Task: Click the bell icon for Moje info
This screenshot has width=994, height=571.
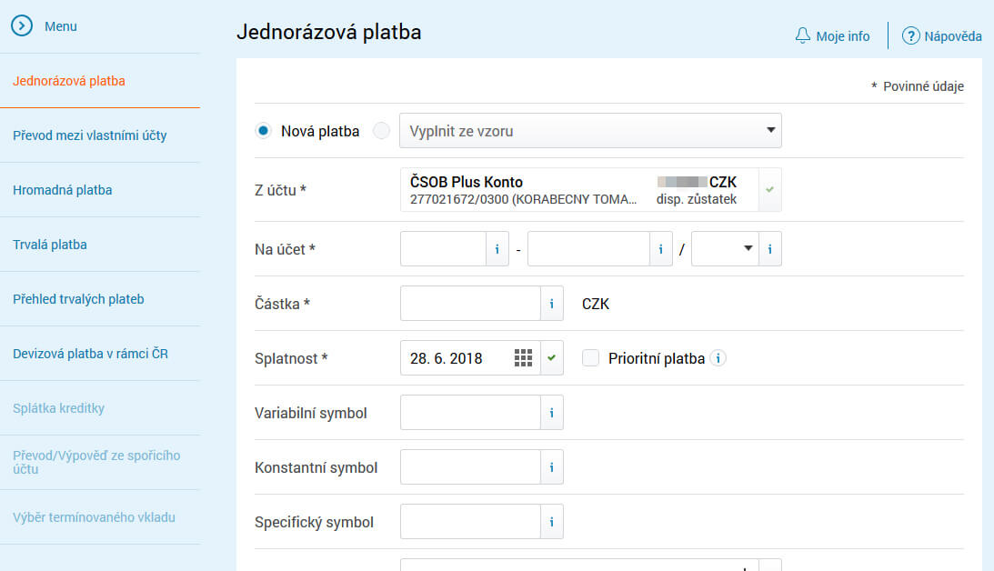Action: pyautogui.click(x=802, y=36)
